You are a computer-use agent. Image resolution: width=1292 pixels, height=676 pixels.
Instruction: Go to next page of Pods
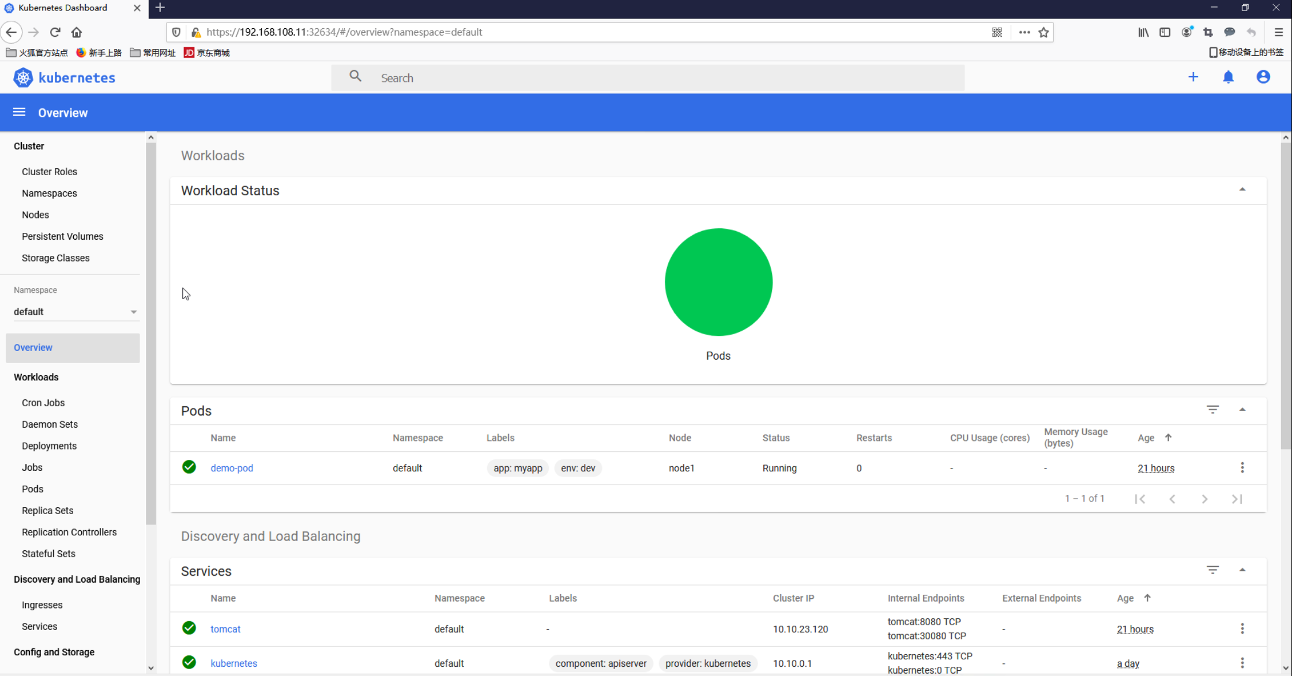tap(1204, 499)
